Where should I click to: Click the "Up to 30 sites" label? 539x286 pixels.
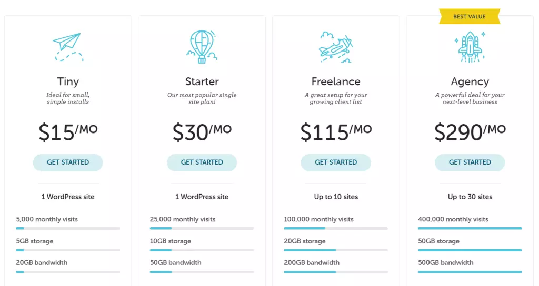[470, 197]
